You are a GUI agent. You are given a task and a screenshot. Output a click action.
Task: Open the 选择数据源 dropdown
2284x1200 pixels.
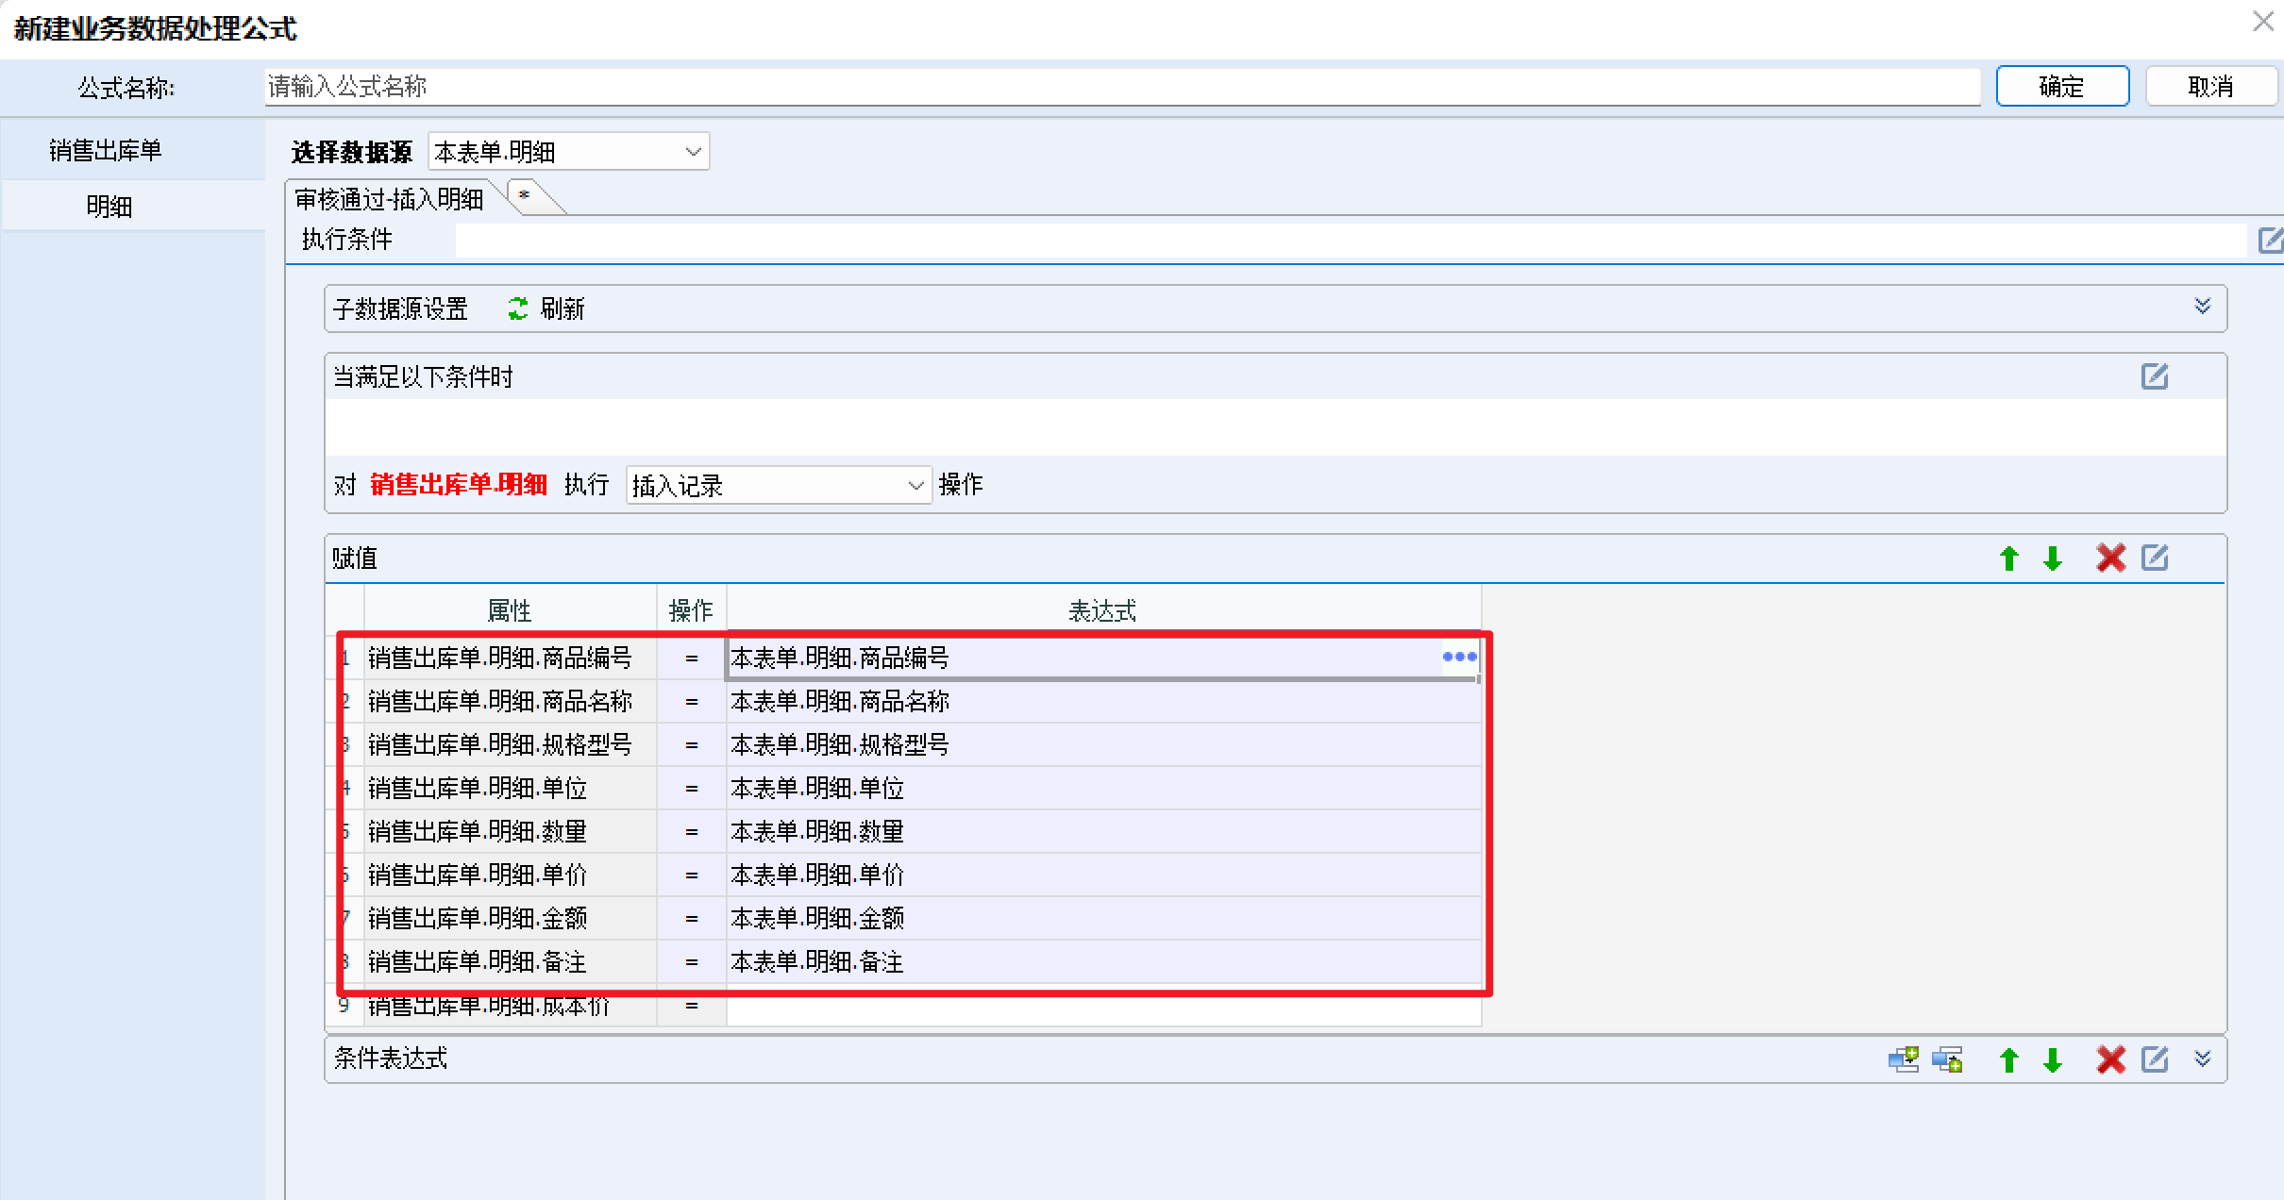coord(568,151)
